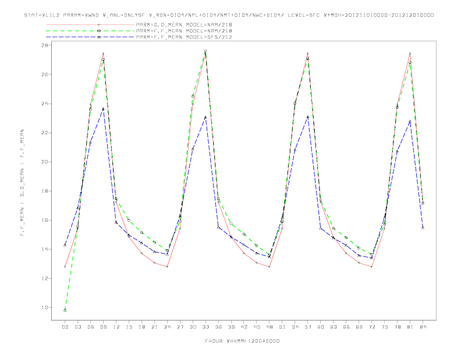Click x-axis forecast hour label 27
This screenshot has width=461, height=356.
point(180,327)
